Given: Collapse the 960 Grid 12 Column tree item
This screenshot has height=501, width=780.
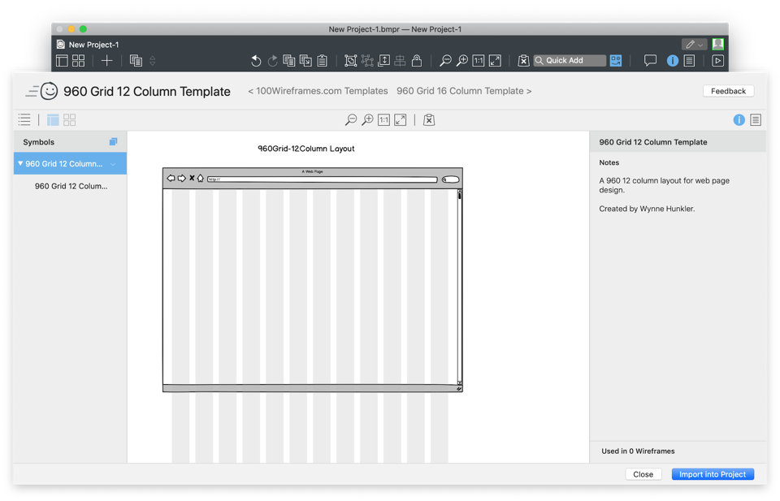Looking at the screenshot, I should click(x=20, y=164).
